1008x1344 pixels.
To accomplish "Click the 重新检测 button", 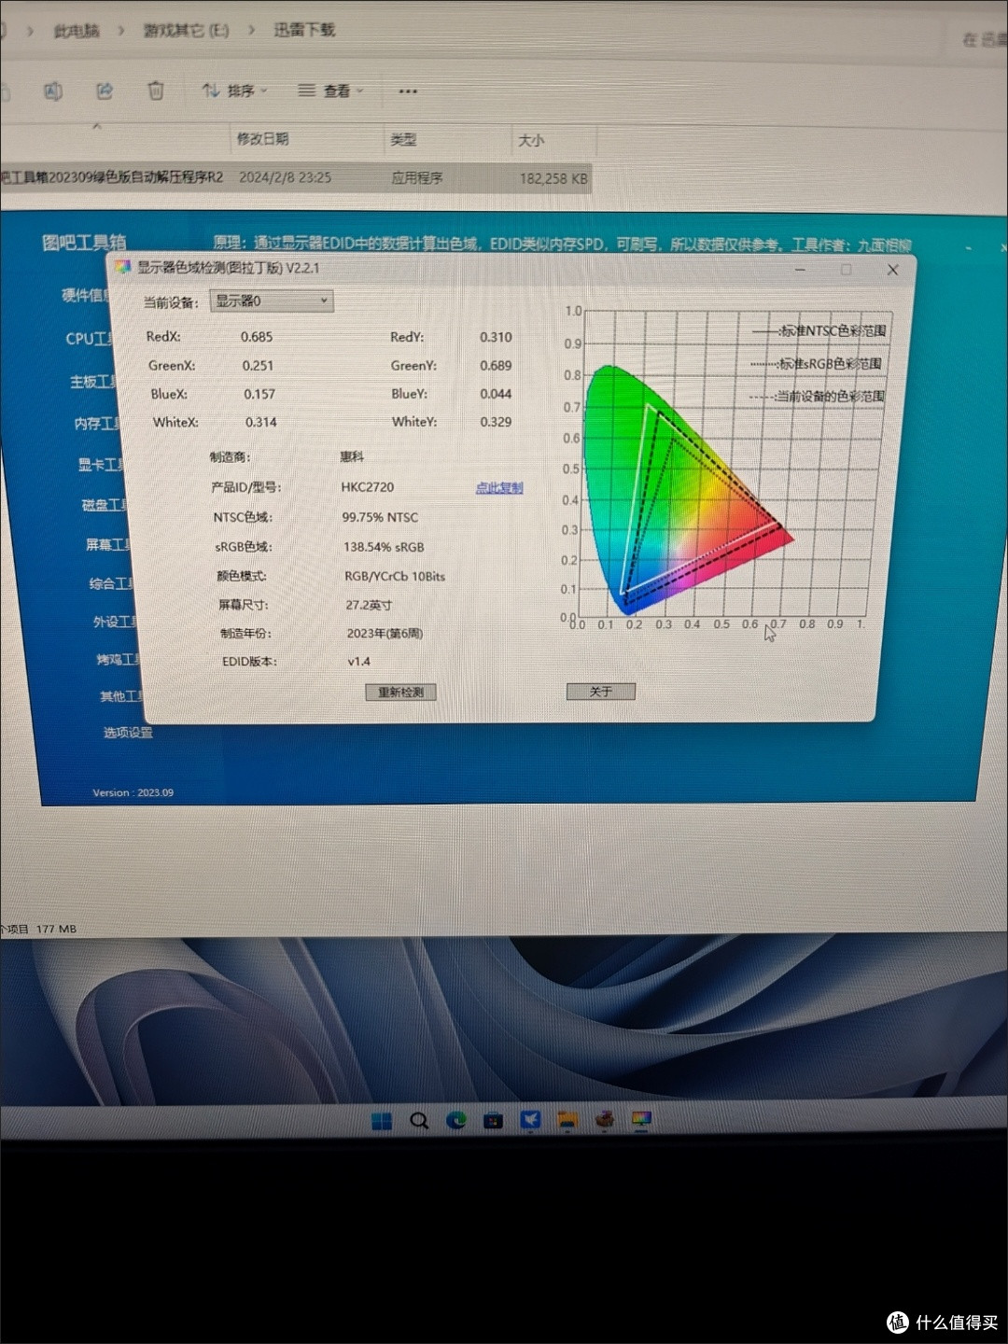I will click(400, 692).
